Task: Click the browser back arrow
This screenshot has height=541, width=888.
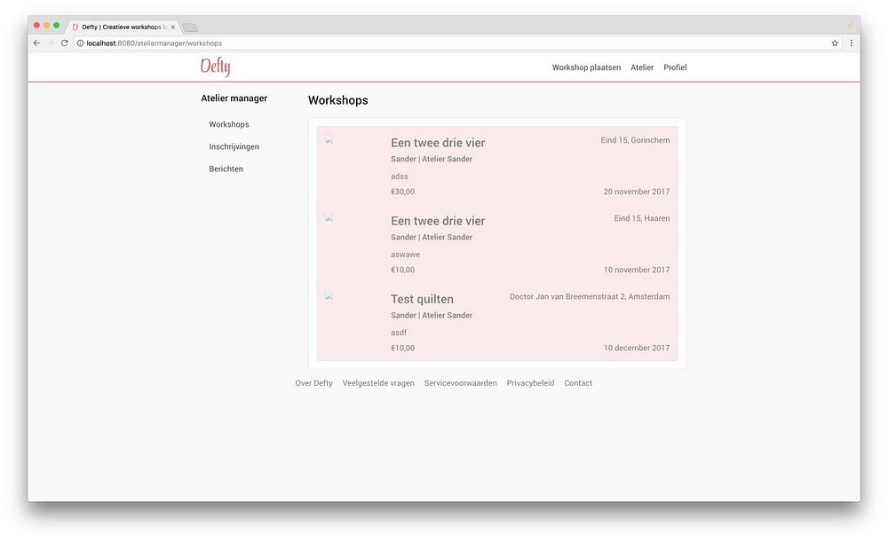Action: point(36,43)
